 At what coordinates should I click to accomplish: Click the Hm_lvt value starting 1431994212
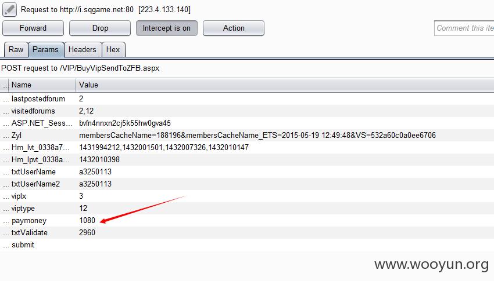(164, 148)
